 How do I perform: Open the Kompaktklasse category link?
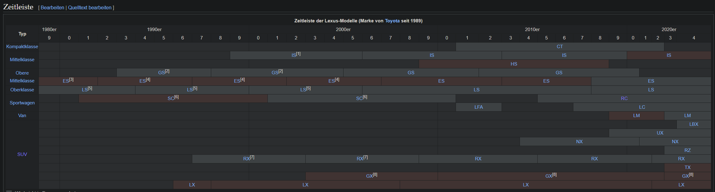(22, 47)
